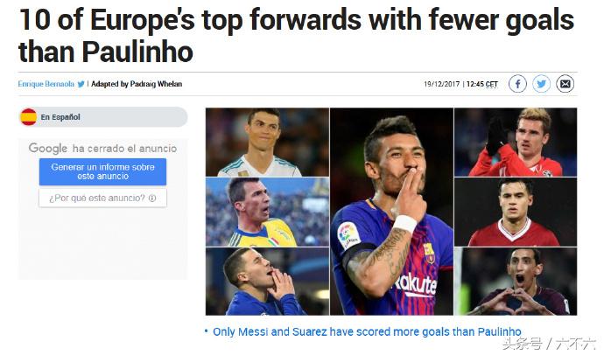Open link about Messi and Suarez goals

click(367, 331)
